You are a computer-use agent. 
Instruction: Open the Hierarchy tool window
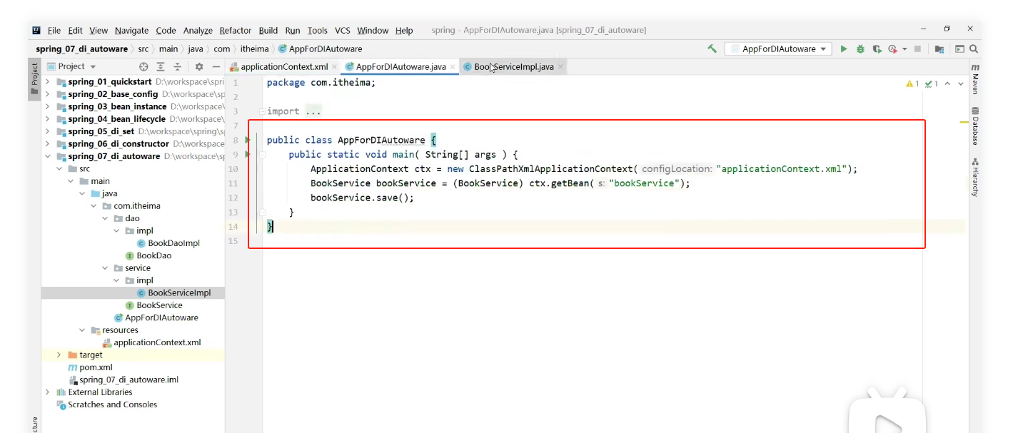pyautogui.click(x=975, y=177)
